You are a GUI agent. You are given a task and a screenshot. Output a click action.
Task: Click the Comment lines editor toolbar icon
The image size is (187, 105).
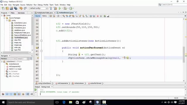click(x=105, y=16)
